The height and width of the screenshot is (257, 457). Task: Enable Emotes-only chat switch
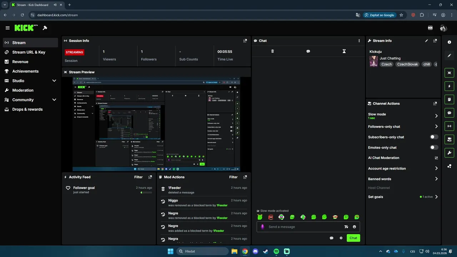434,147
